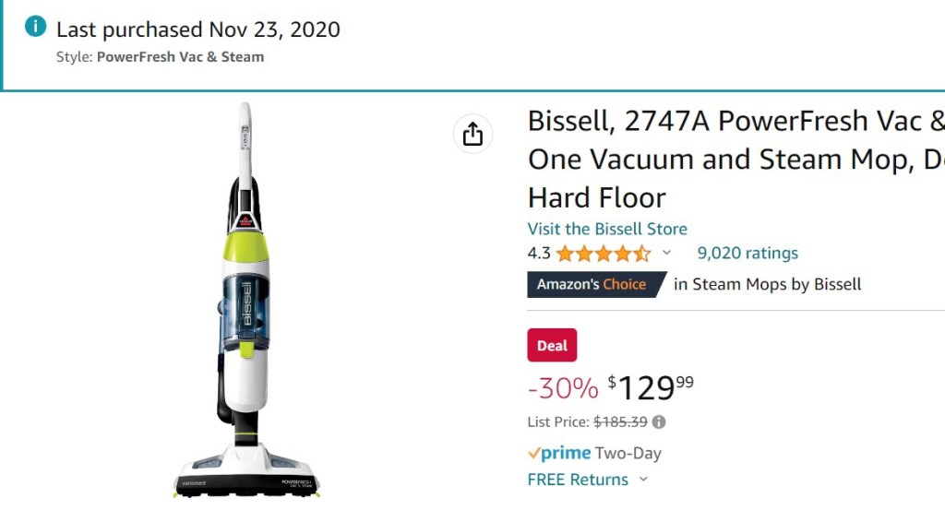This screenshot has width=945, height=510.
Task: Click the teal info icon near Last purchased
Action: click(x=35, y=27)
